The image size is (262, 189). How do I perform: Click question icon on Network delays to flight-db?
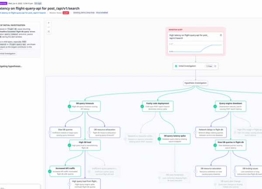tap(195, 132)
